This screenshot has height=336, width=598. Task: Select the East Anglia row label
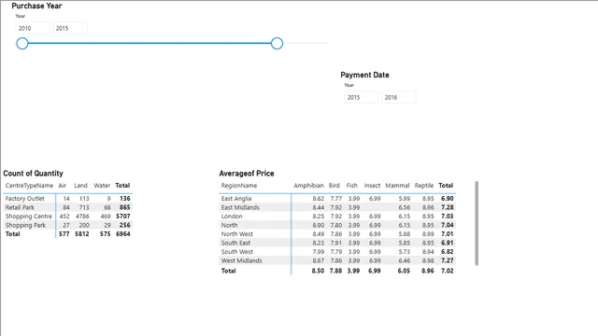pyautogui.click(x=236, y=199)
